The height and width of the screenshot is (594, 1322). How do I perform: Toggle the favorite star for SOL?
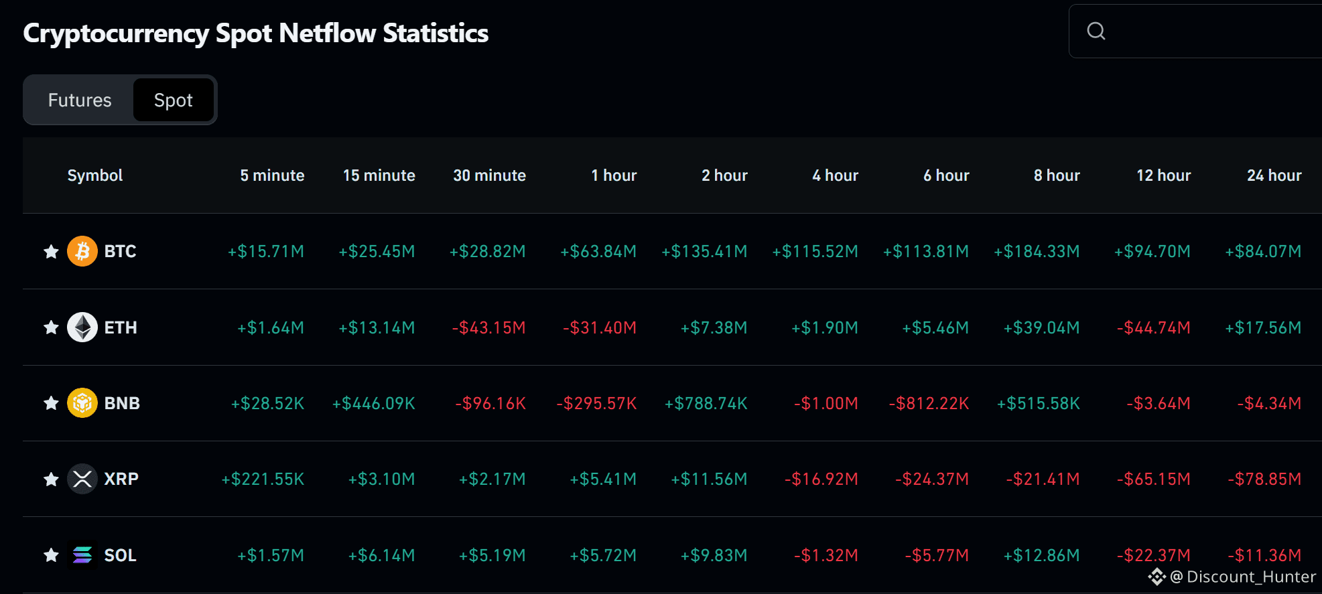point(51,555)
